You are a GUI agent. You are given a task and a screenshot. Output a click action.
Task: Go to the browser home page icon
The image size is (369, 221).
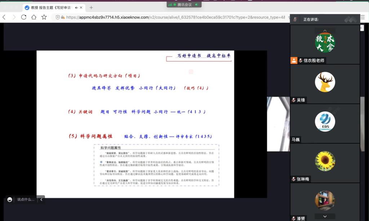click(x=34, y=17)
